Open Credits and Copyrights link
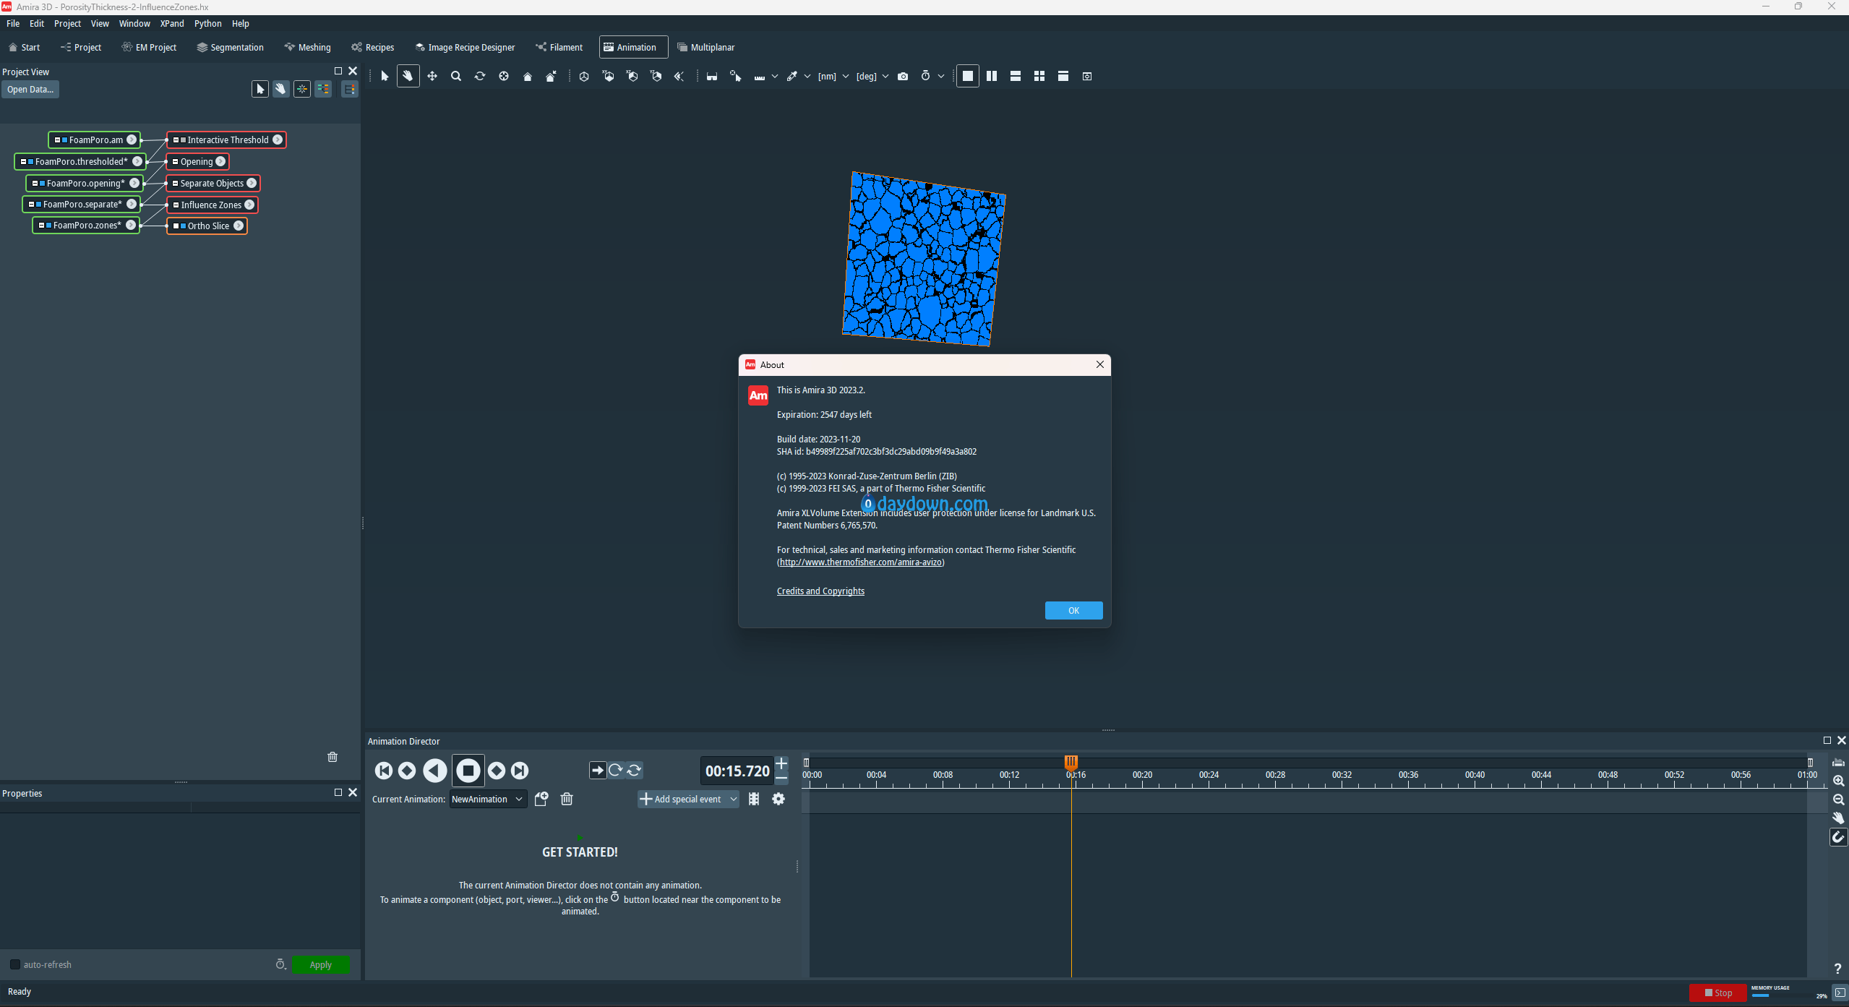Viewport: 1849px width, 1007px height. (820, 591)
